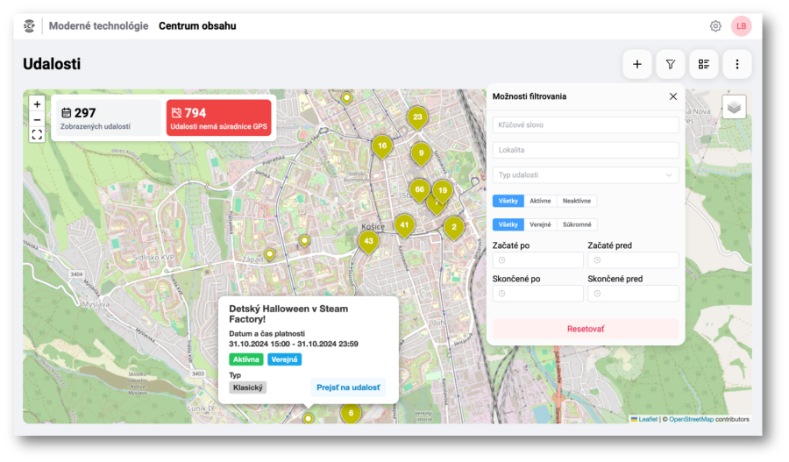Screen dimensions: 789x462
Task: Click the pin below the event popup
Action: pyautogui.click(x=308, y=418)
